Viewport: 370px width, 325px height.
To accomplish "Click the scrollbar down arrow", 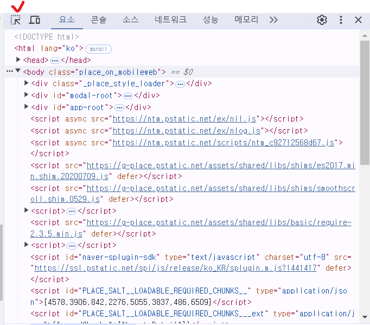I will [x=365, y=317].
